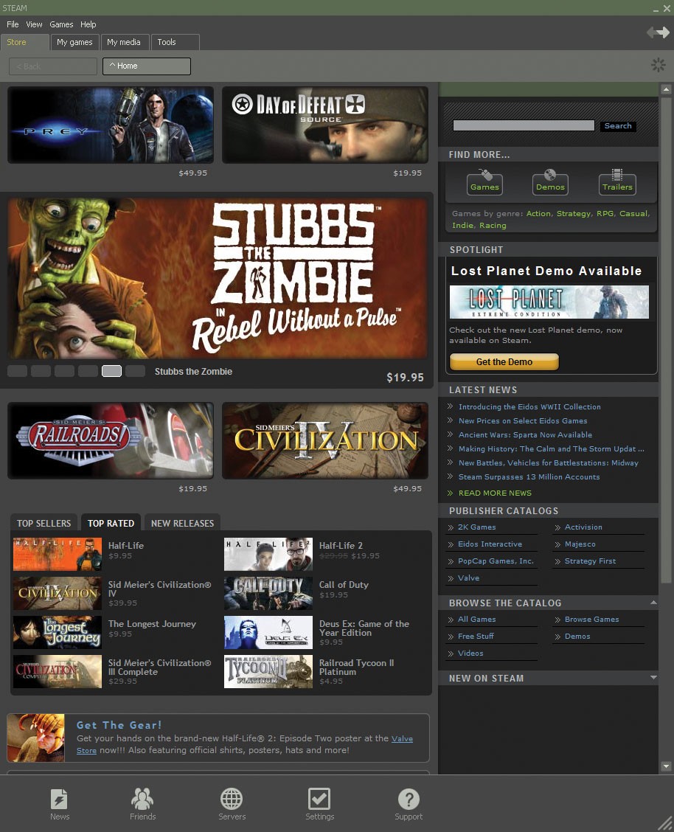
Task: Open Half-Life thumbnail in top rated
Action: point(58,554)
